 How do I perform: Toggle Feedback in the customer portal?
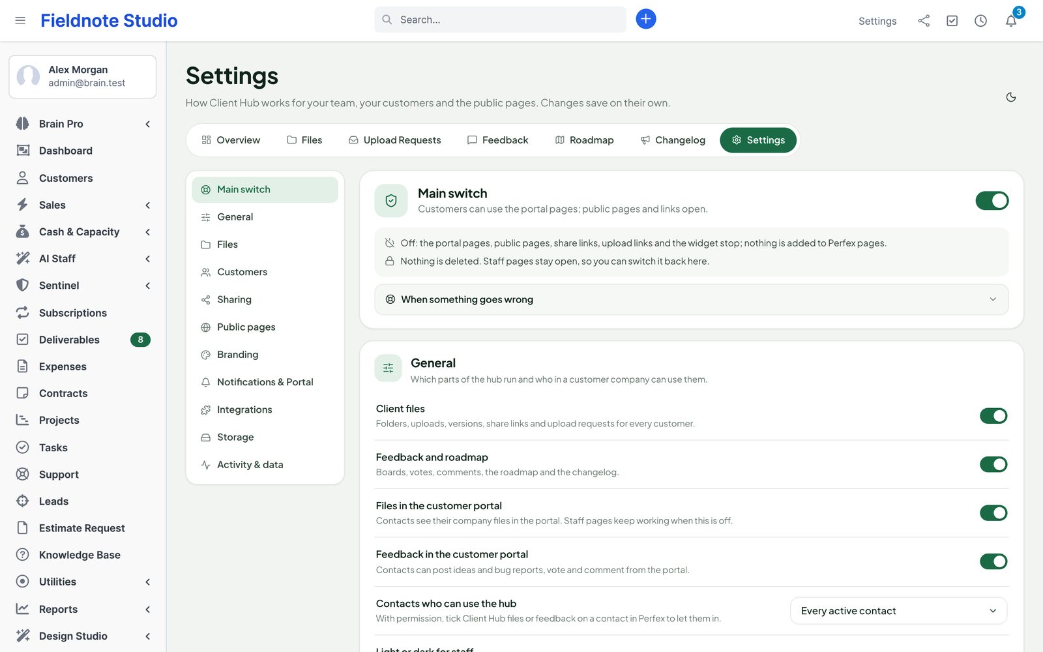click(x=993, y=561)
